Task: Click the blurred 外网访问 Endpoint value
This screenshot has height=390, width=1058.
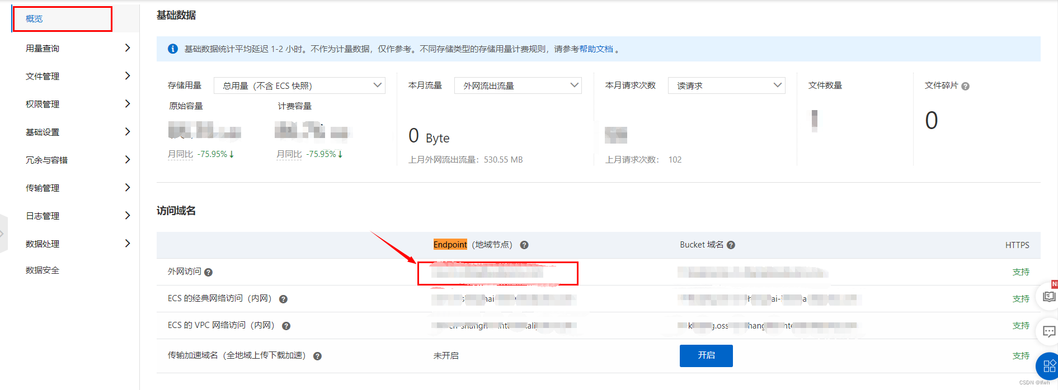Action: click(x=488, y=273)
